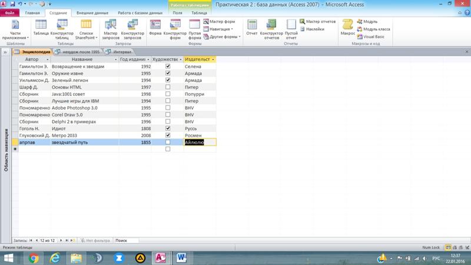471x265 pixels.
Task: Open Части приложения templates gallery
Action: point(15,29)
